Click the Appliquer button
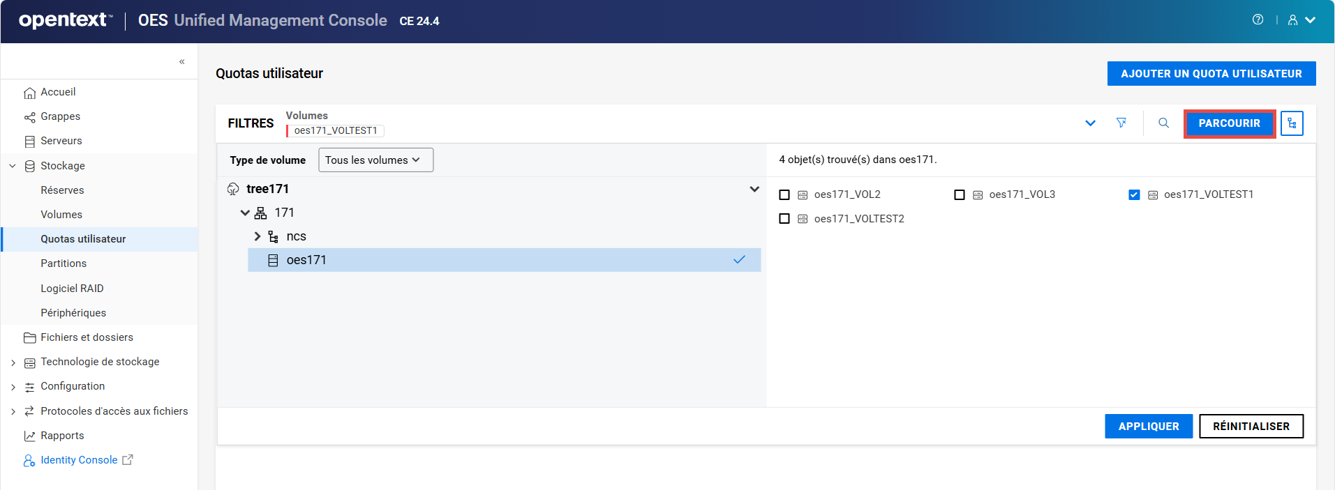The image size is (1335, 490). pyautogui.click(x=1148, y=426)
